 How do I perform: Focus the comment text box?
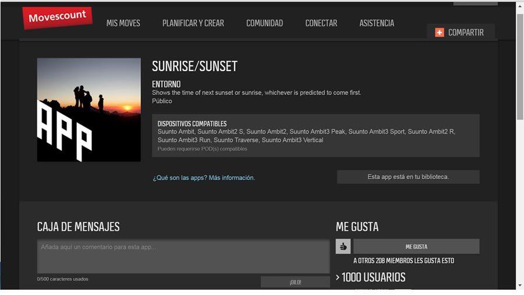pyautogui.click(x=183, y=256)
